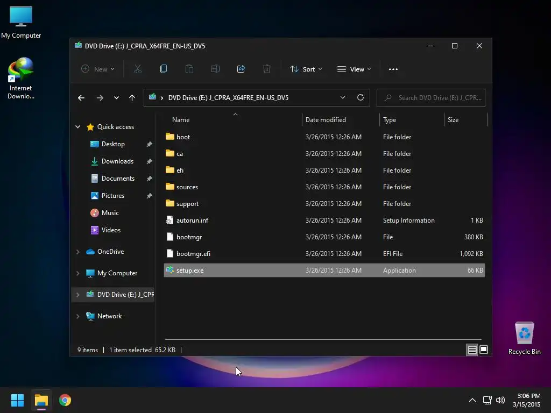The height and width of the screenshot is (413, 551).
Task: Open address bar history dropdown
Action: 343,98
